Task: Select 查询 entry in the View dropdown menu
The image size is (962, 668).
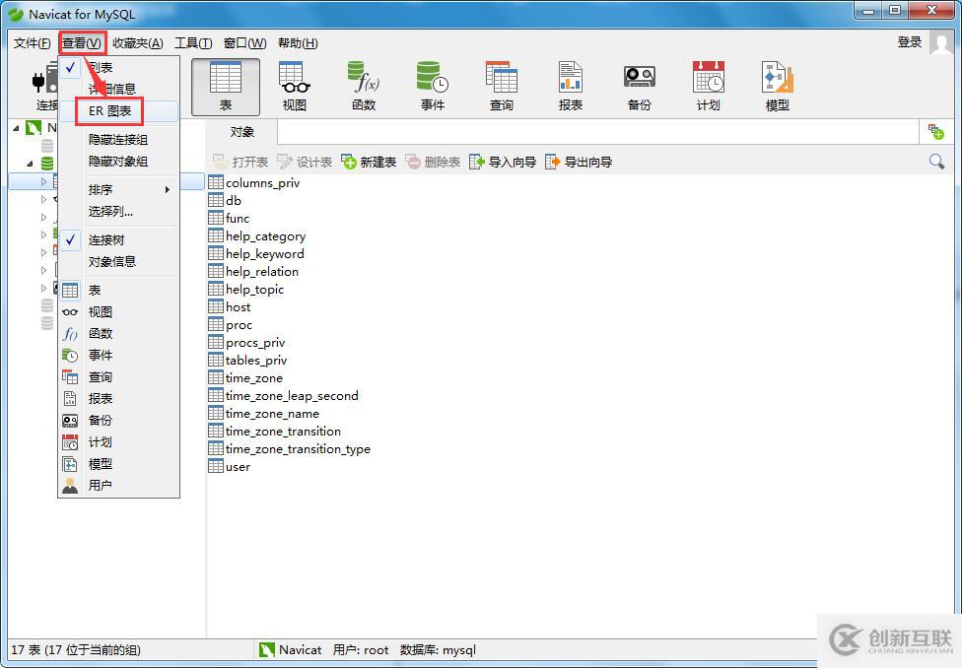Action: pyautogui.click(x=119, y=377)
